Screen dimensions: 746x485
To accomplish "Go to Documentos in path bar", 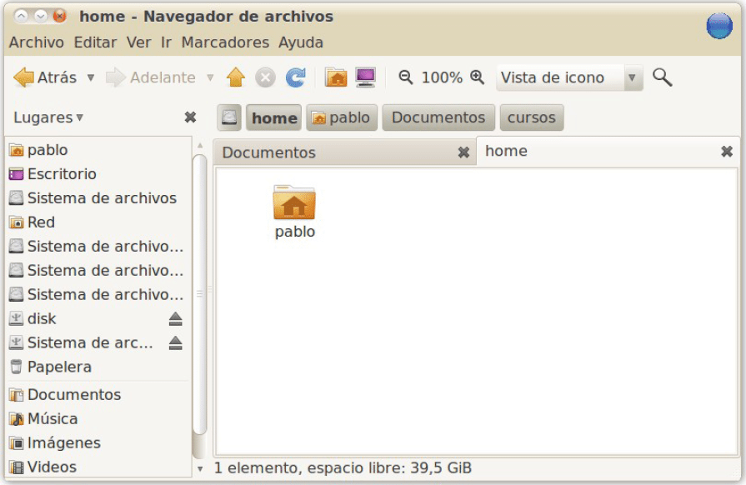I will point(438,117).
